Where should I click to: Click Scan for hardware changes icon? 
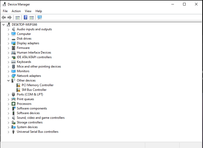pyautogui.click(x=40, y=17)
